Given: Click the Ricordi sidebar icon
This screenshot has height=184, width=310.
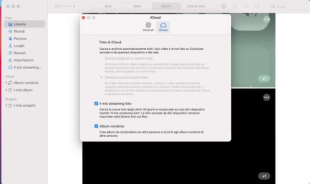Looking at the screenshot, I should tap(10, 32).
